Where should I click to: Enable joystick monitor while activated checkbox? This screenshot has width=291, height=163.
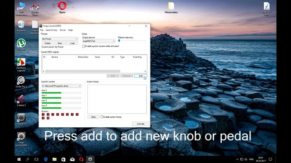point(84,46)
